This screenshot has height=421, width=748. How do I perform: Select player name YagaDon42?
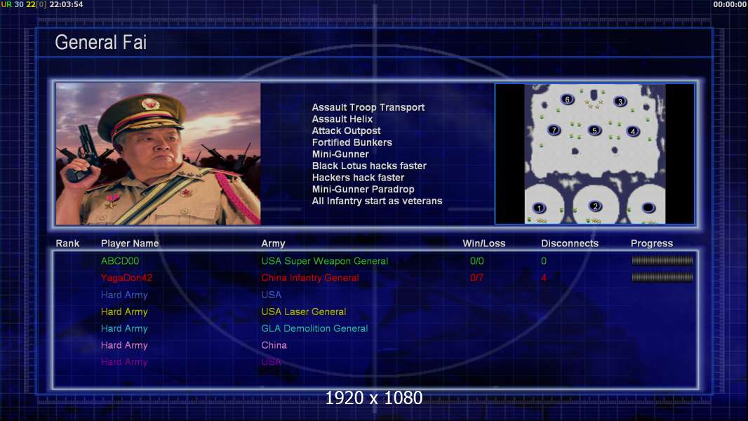tap(126, 277)
